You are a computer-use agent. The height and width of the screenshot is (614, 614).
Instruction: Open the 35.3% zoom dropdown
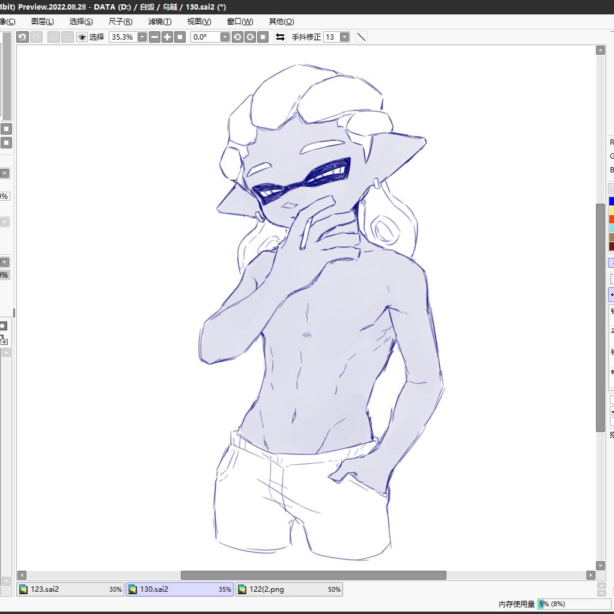coord(142,37)
